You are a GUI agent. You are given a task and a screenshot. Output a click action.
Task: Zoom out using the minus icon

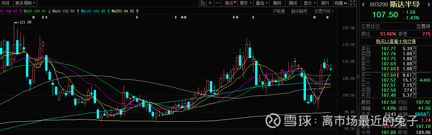[x=218, y=3]
